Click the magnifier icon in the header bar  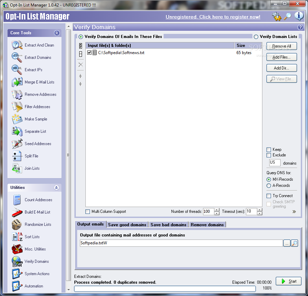point(287,16)
